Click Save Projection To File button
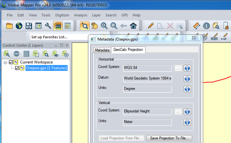The width and height of the screenshot is (231, 143). tap(169, 138)
